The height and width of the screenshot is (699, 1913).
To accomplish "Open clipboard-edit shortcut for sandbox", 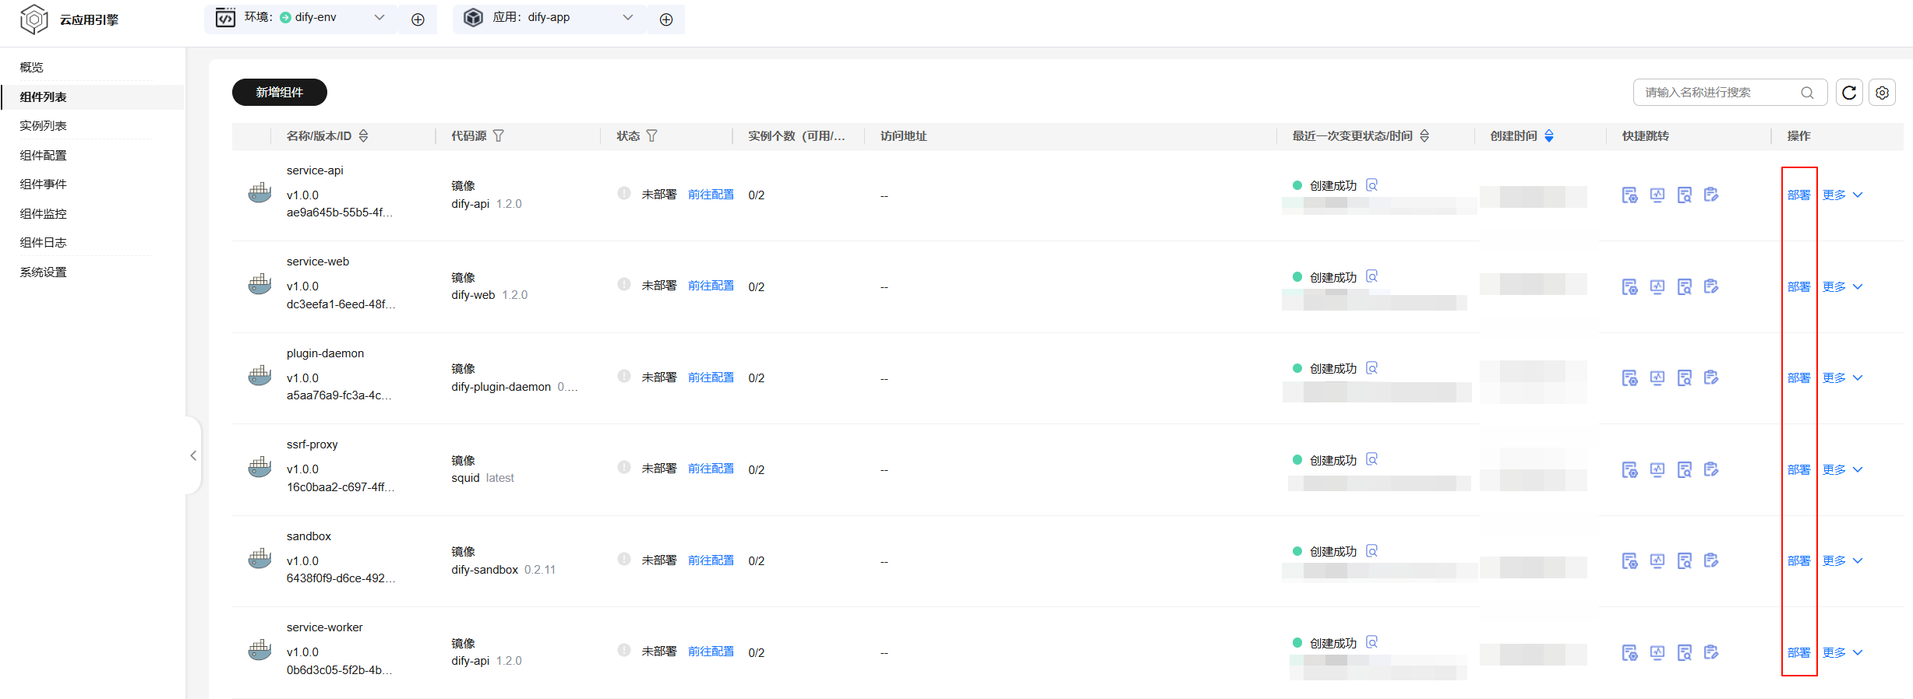I will (x=1711, y=560).
